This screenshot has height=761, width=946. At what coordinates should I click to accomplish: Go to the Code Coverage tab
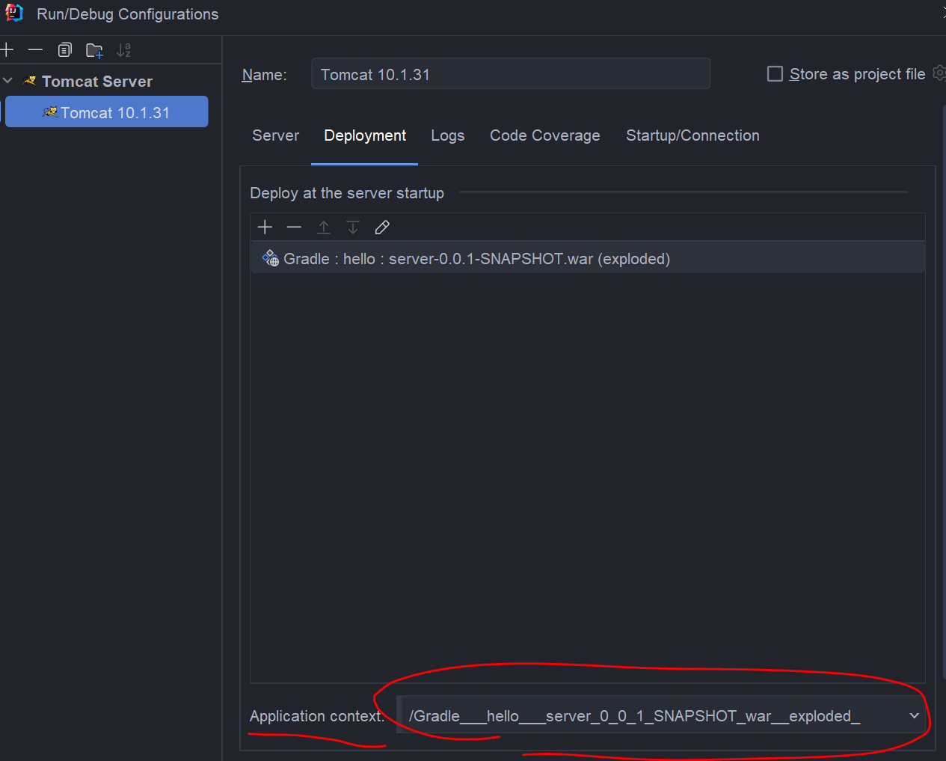(x=544, y=135)
